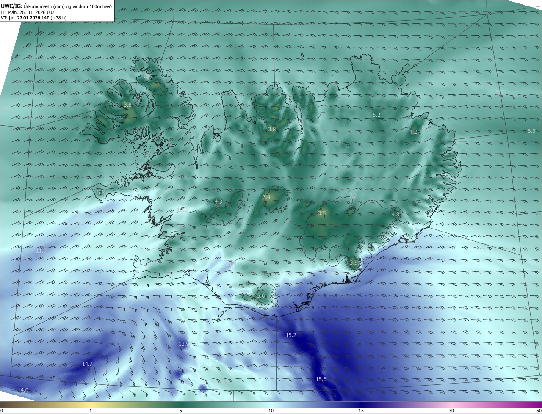Click the colorbar tick label 50
The width and height of the screenshot is (542, 414).
(539, 411)
